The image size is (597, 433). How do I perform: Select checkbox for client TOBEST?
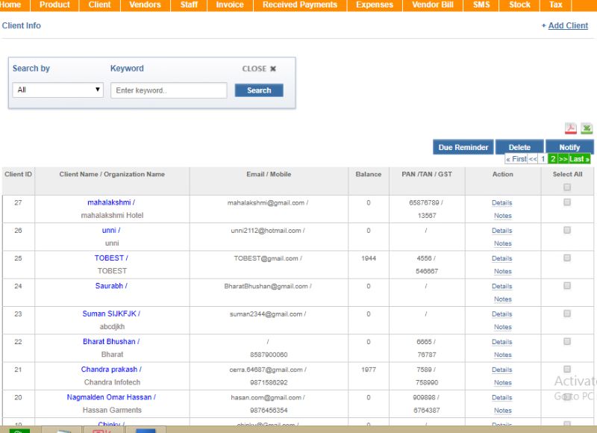[x=567, y=258]
